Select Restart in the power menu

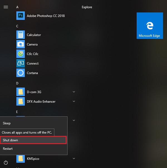(8, 149)
